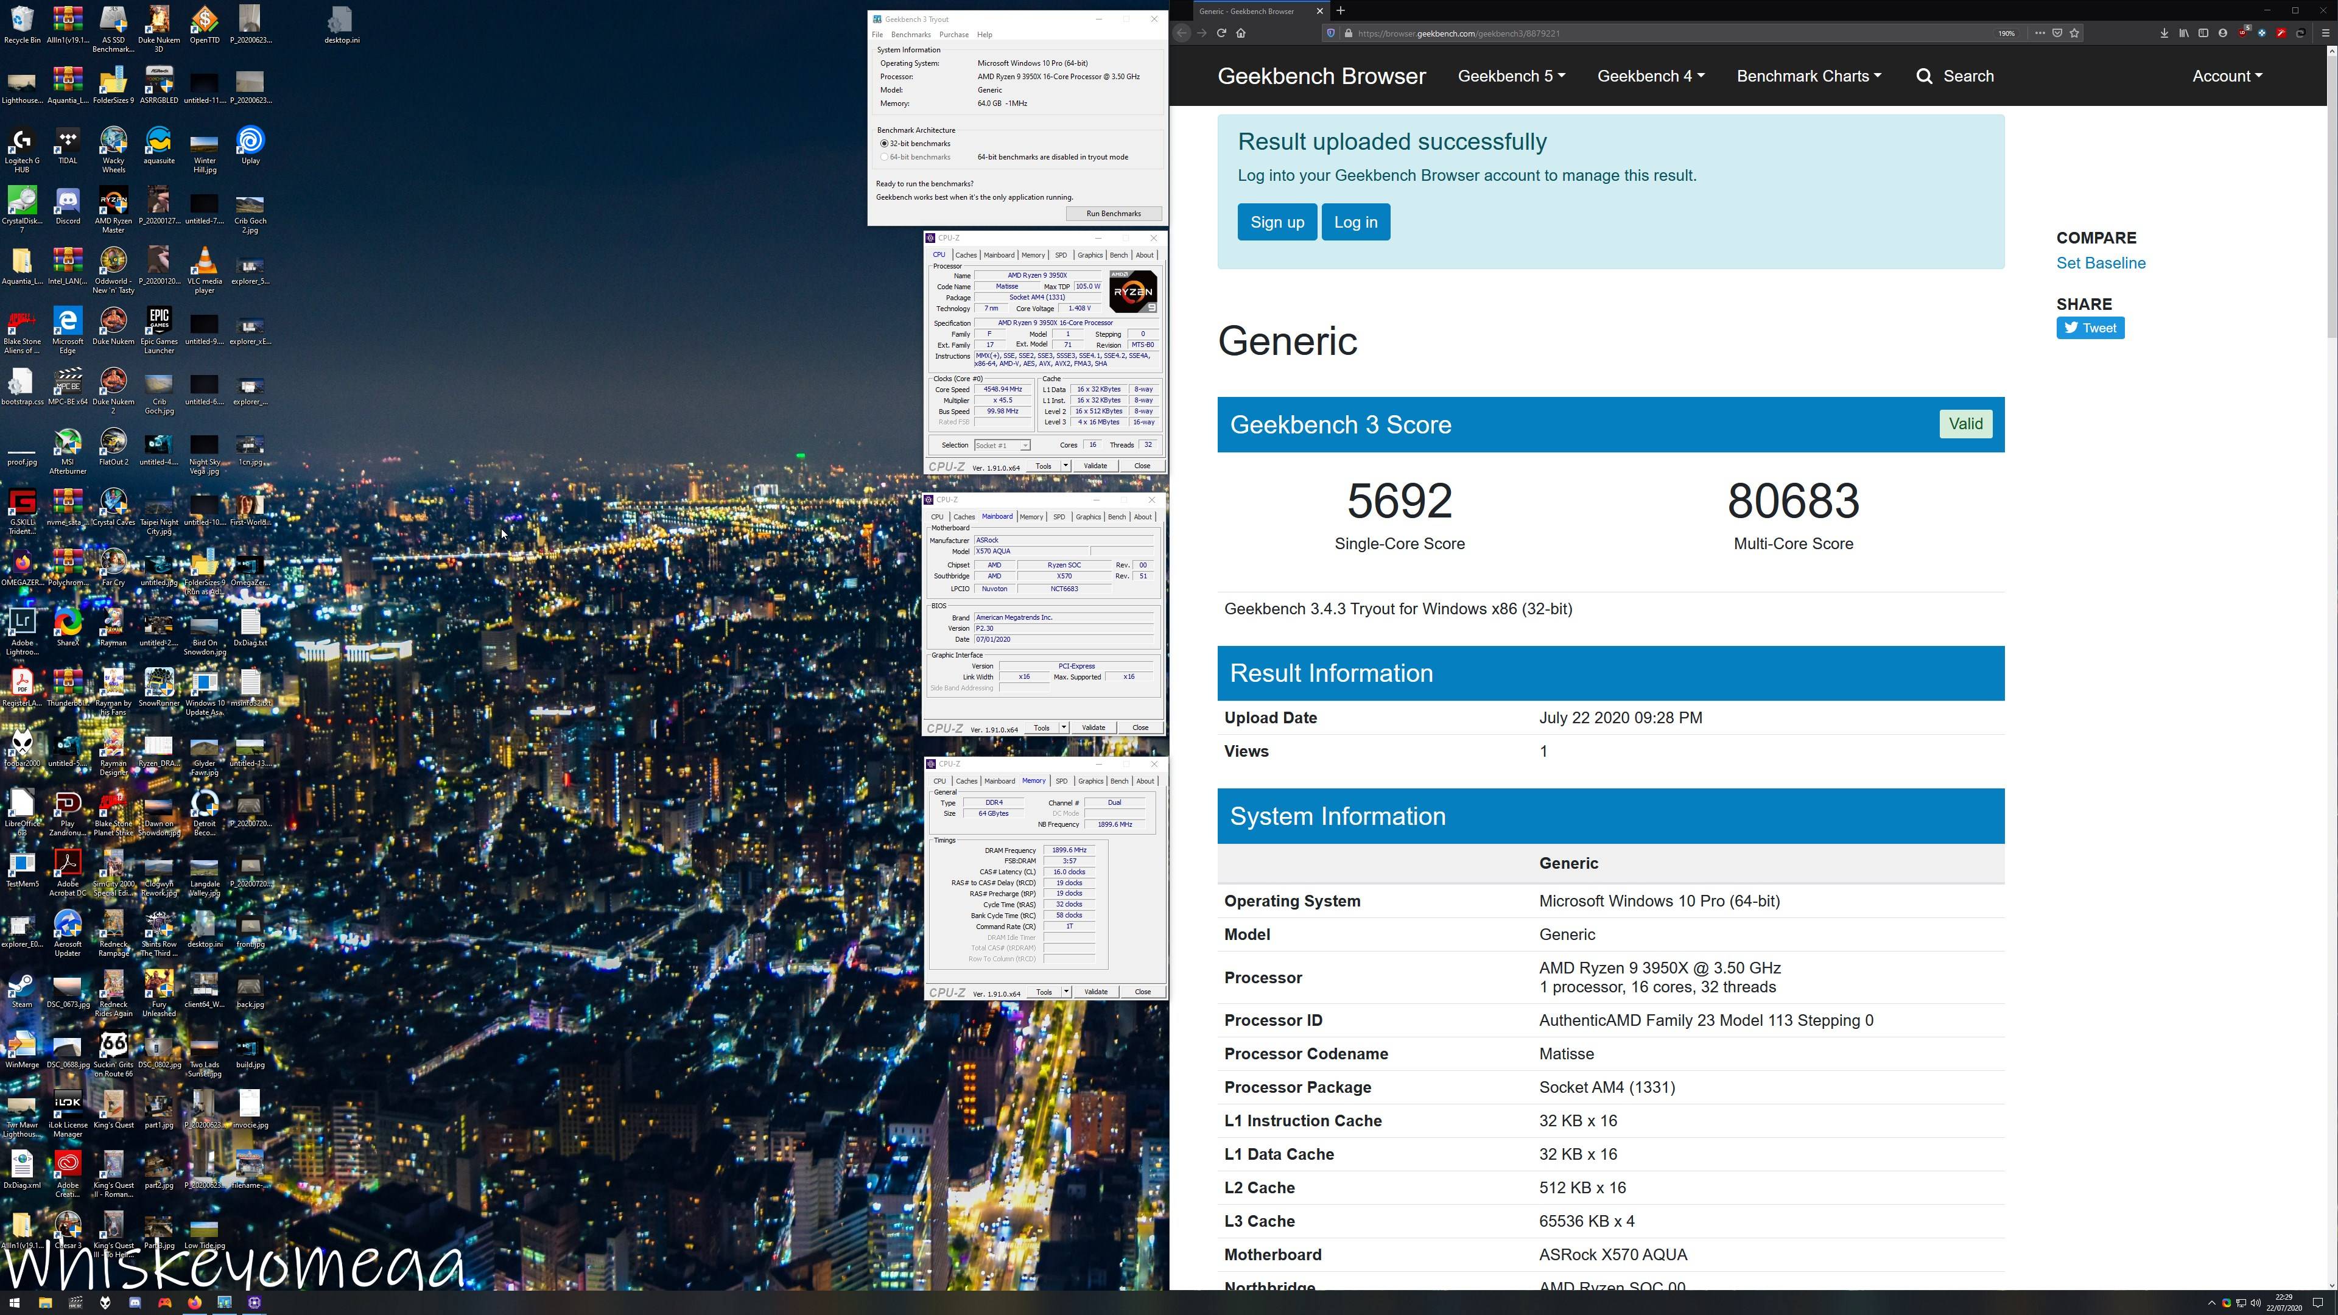Open the Socket #1 selection combo box

[x=1002, y=446]
